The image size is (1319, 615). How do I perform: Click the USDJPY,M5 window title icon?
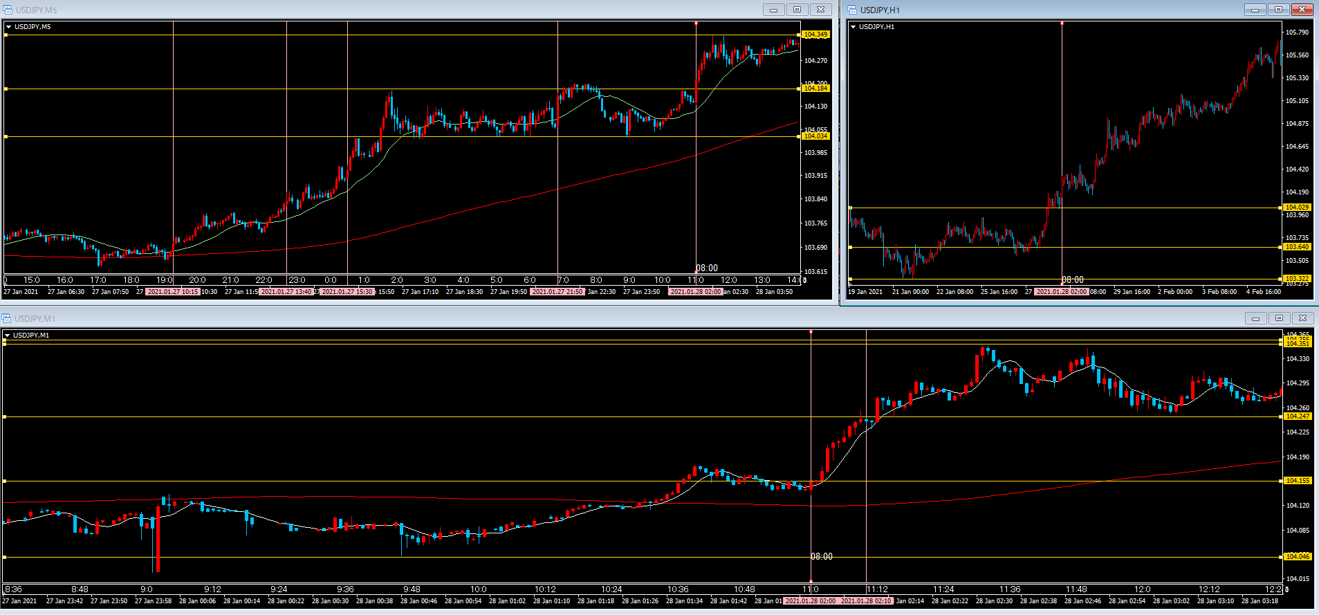[8, 10]
